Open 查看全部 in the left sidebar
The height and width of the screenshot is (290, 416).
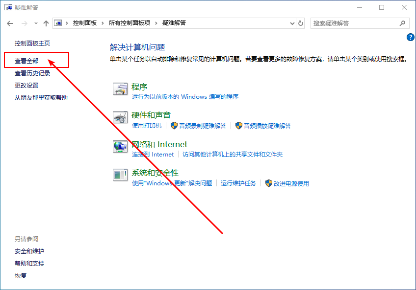(26, 61)
